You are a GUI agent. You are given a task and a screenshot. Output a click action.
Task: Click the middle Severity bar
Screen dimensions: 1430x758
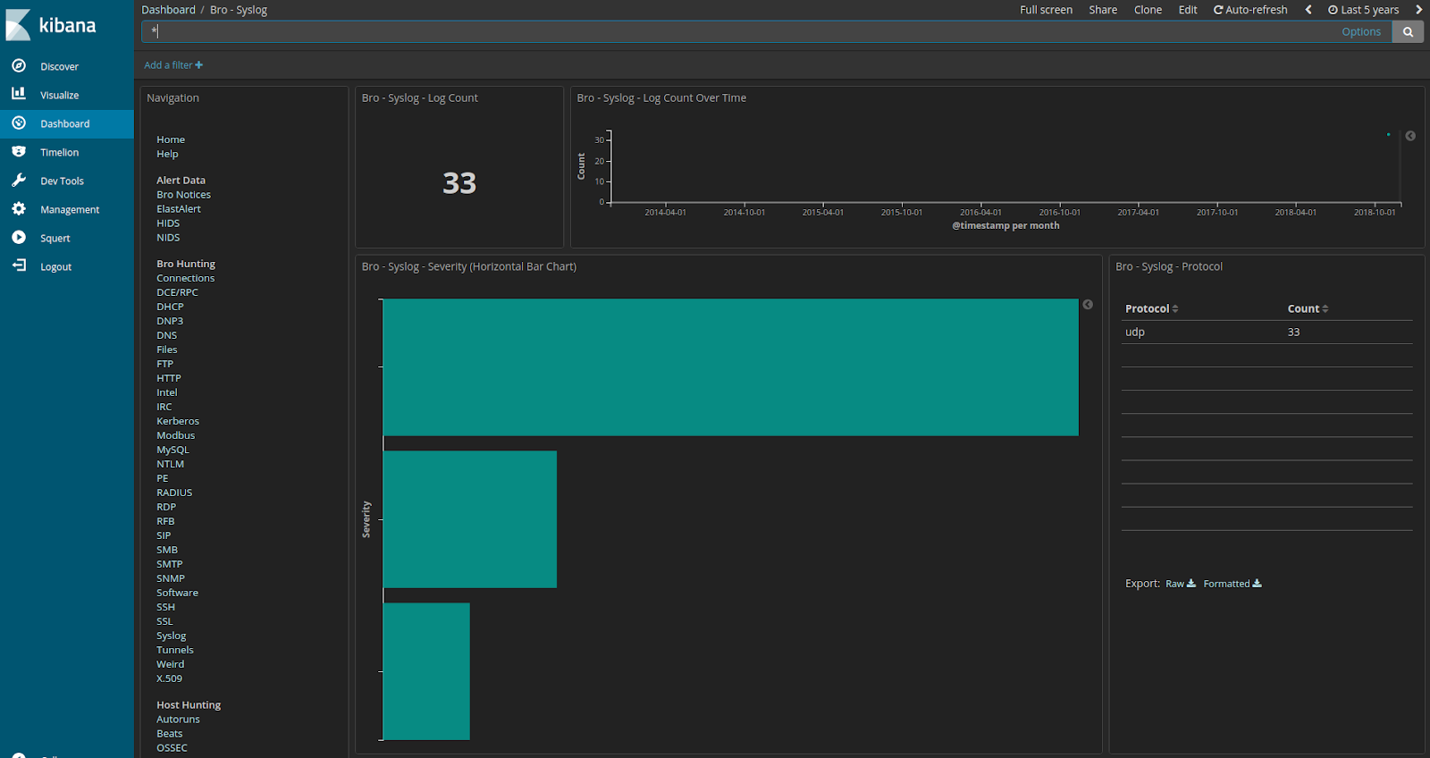pyautogui.click(x=470, y=519)
